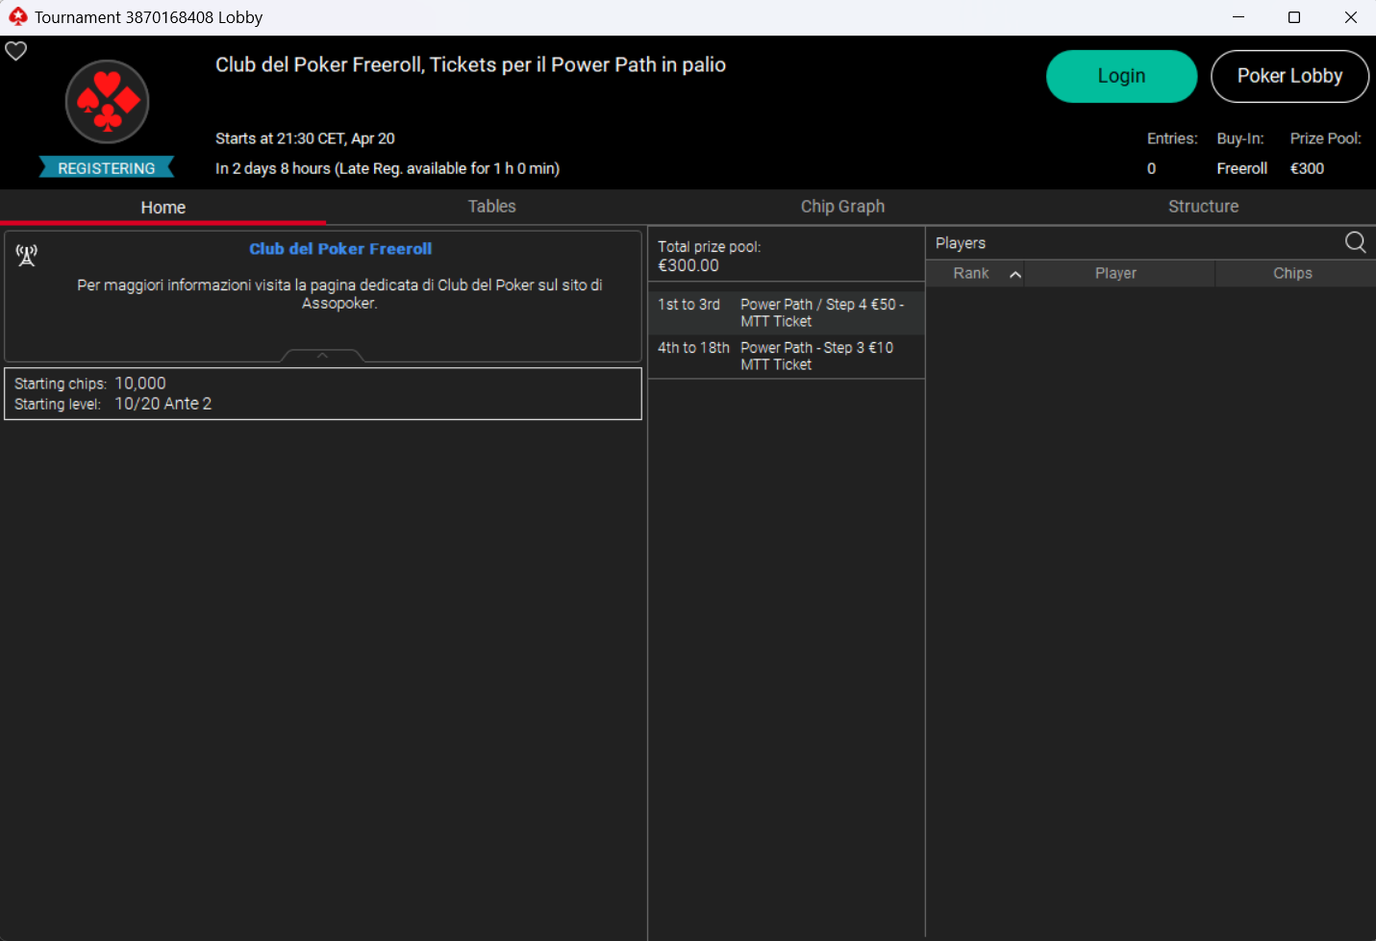This screenshot has width=1376, height=941.
Task: Click the PokerStars title bar icon
Action: pyautogui.click(x=18, y=16)
